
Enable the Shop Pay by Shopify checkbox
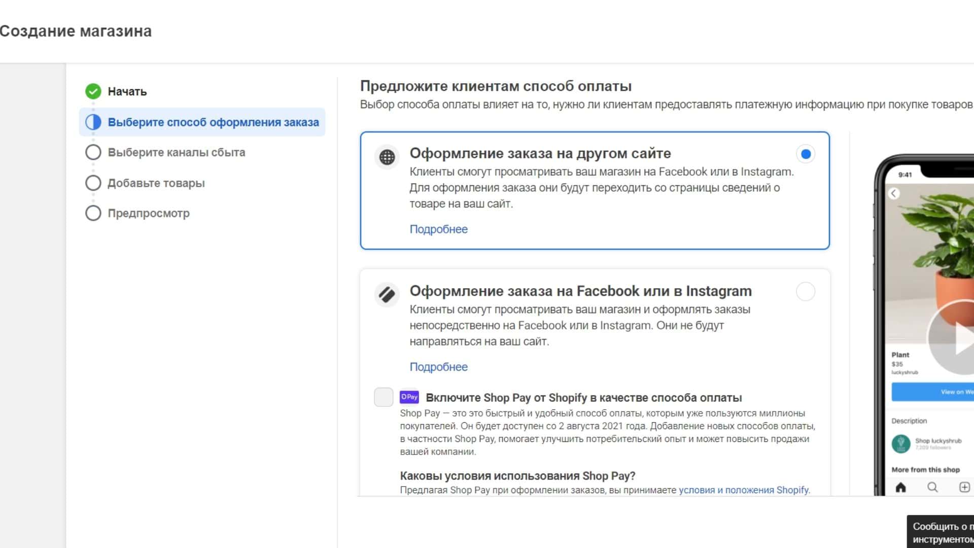pos(384,397)
